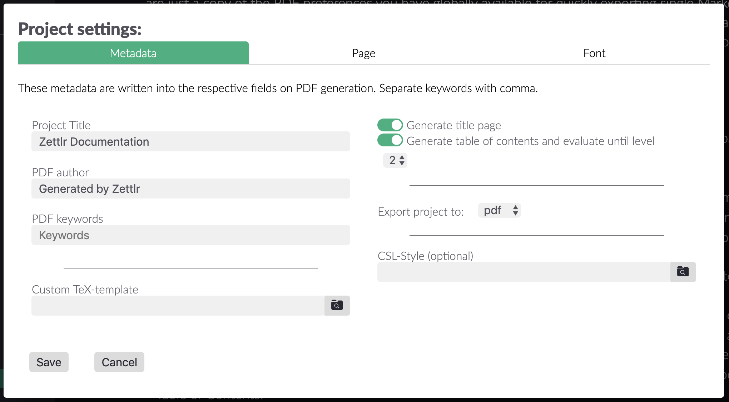This screenshot has height=402, width=729.
Task: Switch to the Page tab
Action: (363, 53)
